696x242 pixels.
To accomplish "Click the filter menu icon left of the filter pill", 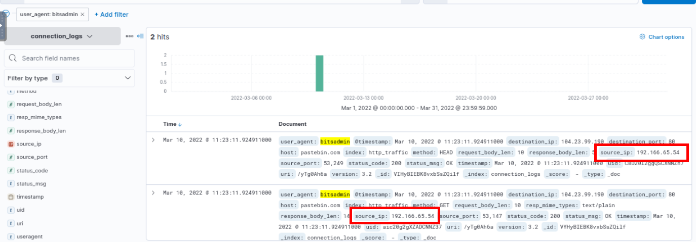I will [x=6, y=14].
